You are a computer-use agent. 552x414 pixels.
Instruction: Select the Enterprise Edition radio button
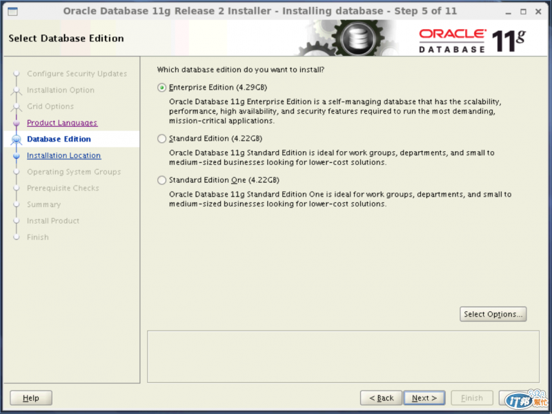point(161,88)
